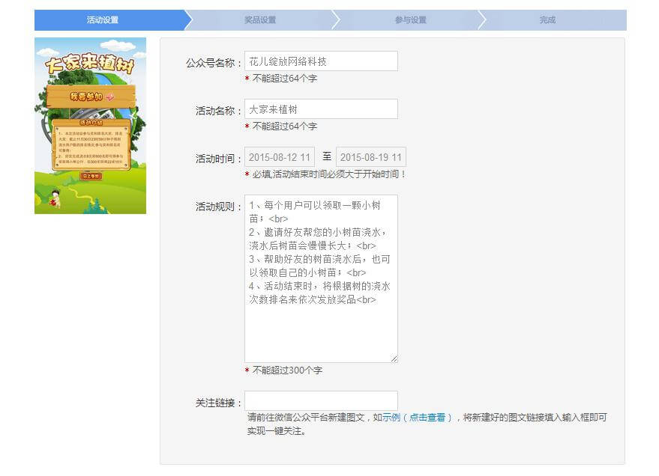
Task: Click the 活动时间 field label
Action: click(218, 159)
